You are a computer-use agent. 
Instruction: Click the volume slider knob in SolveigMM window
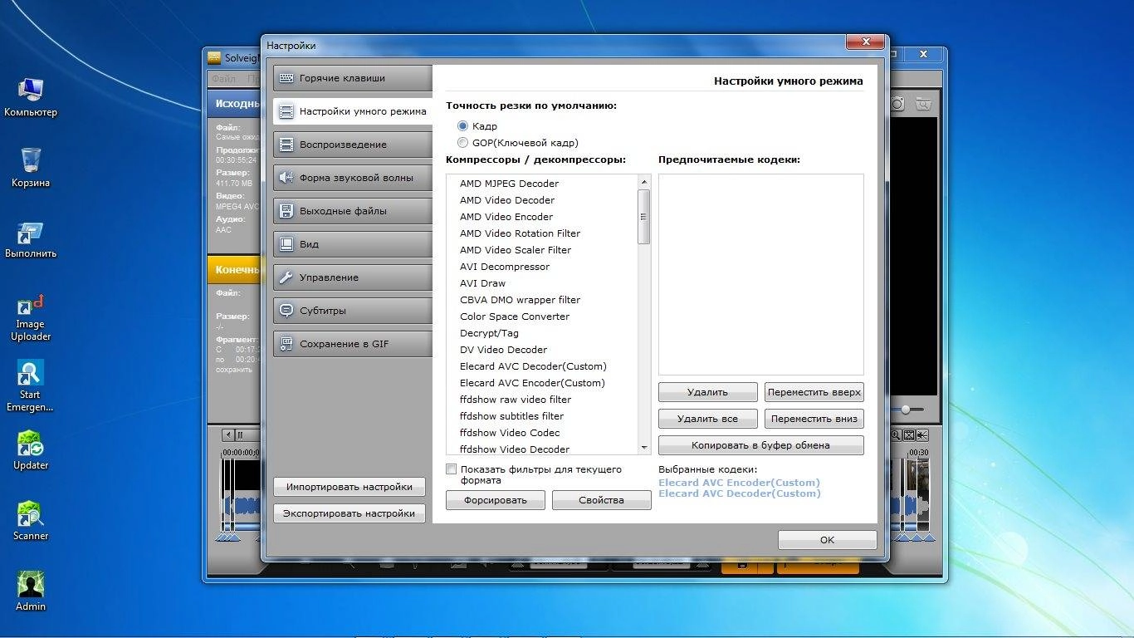pyautogui.click(x=906, y=410)
